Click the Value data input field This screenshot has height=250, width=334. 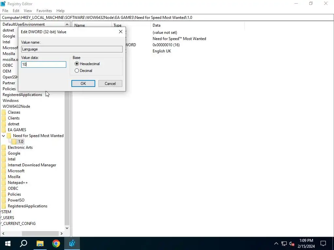[x=44, y=64]
